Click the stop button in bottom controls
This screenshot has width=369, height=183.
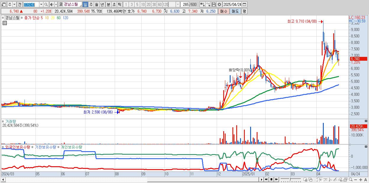click(271, 179)
